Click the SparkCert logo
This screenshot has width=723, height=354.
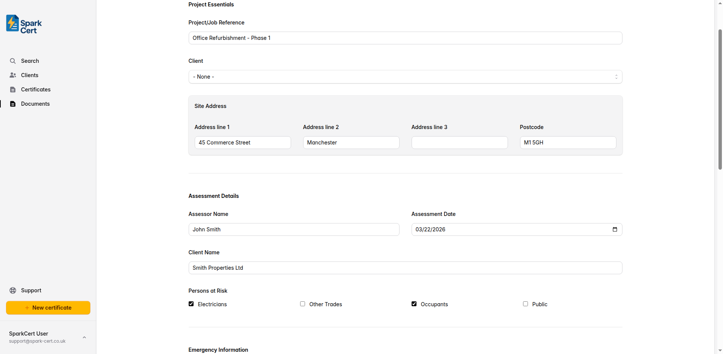coord(23,24)
